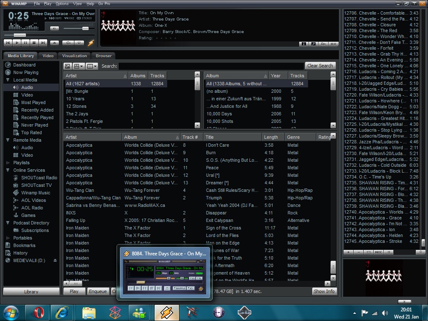Expand the Portables tree node

click(x=8, y=238)
